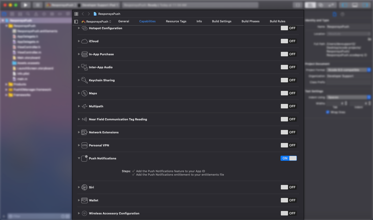Enable Wireless Accessory Configuration switch
The height and width of the screenshot is (220, 373).
[x=289, y=213]
